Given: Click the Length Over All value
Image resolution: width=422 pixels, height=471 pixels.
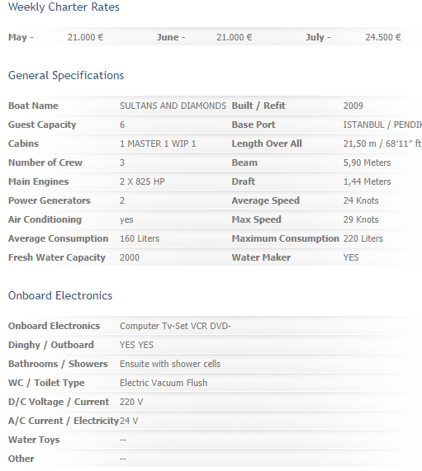Looking at the screenshot, I should pos(382,144).
